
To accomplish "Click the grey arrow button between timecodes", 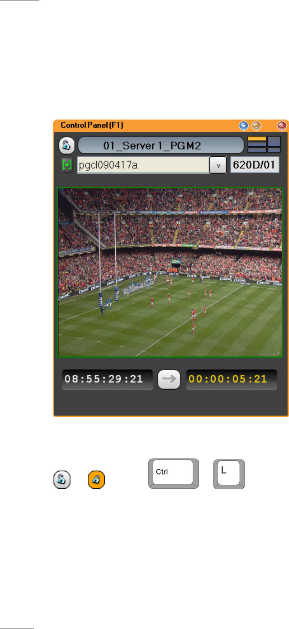I will pyautogui.click(x=170, y=379).
